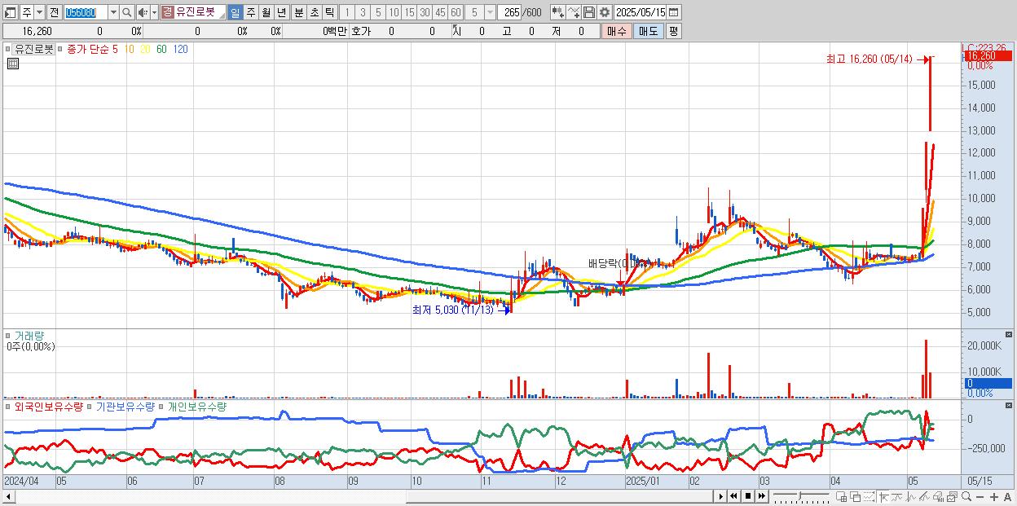Choose the 45 interval button
The image size is (1017, 506).
pos(440,12)
